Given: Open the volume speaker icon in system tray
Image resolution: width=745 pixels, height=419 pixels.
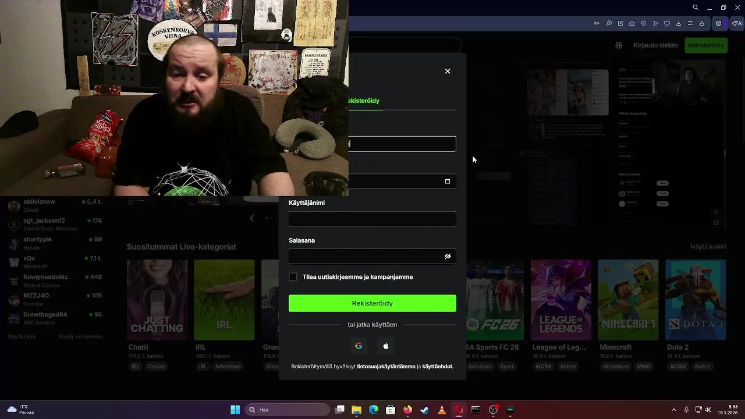Looking at the screenshot, I should click(x=708, y=410).
